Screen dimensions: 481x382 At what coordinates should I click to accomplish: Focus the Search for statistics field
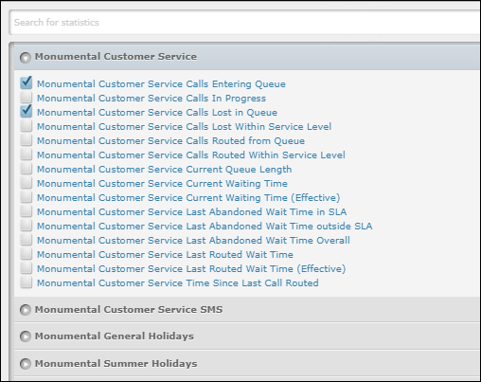245,23
